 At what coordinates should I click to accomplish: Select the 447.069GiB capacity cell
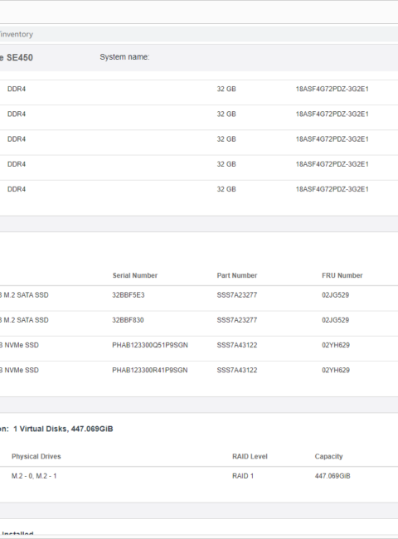[332, 476]
